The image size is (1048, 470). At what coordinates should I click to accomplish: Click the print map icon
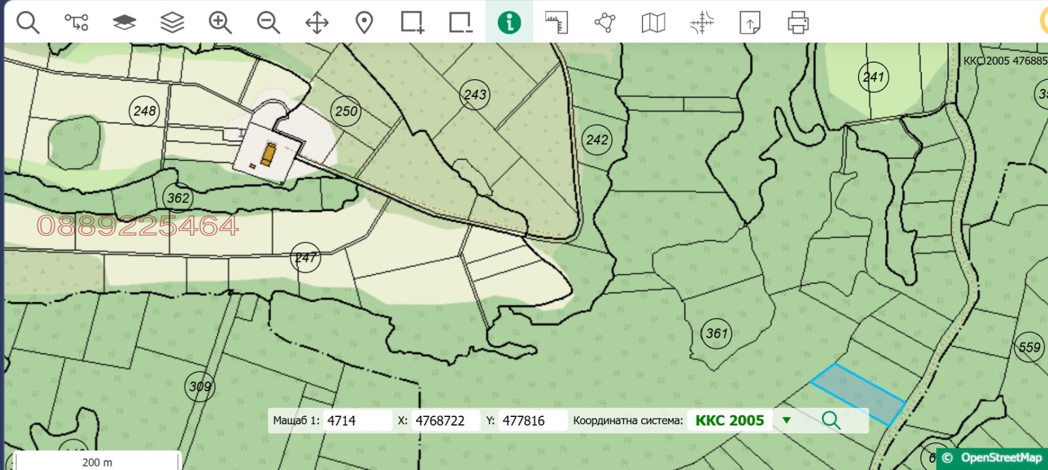click(x=798, y=22)
